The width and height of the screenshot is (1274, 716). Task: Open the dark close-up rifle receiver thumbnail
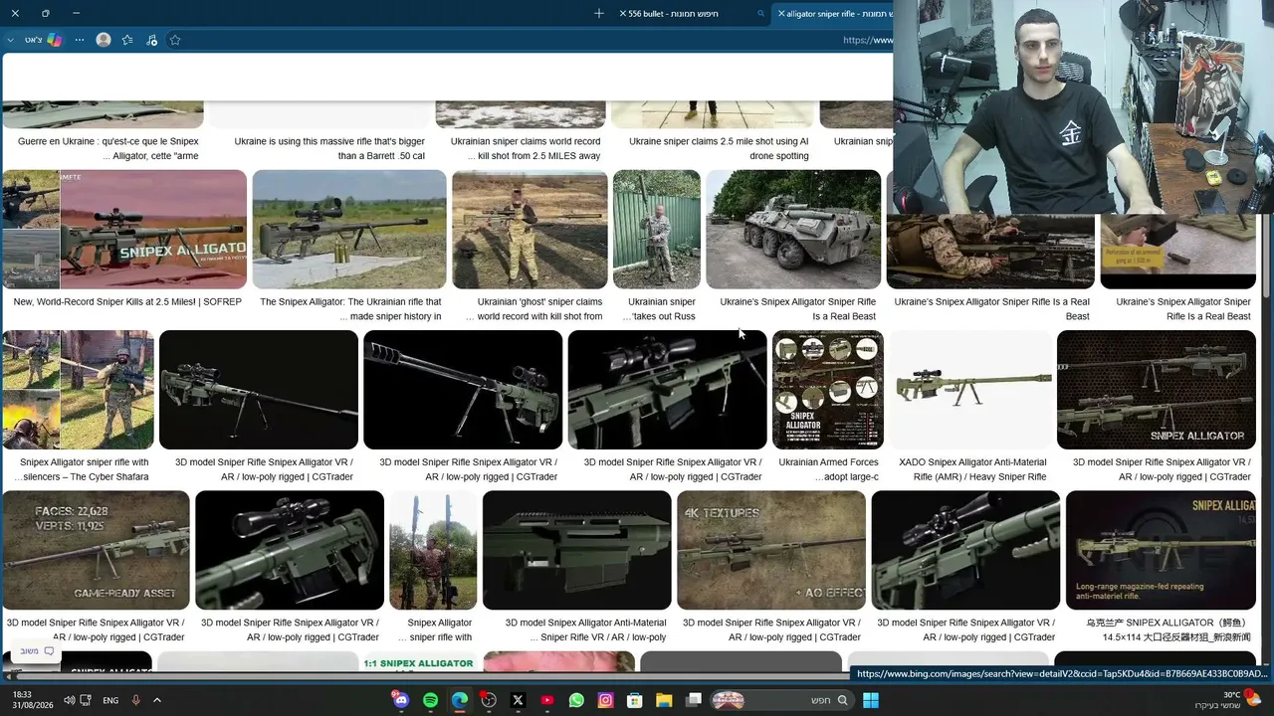pyautogui.click(x=577, y=550)
